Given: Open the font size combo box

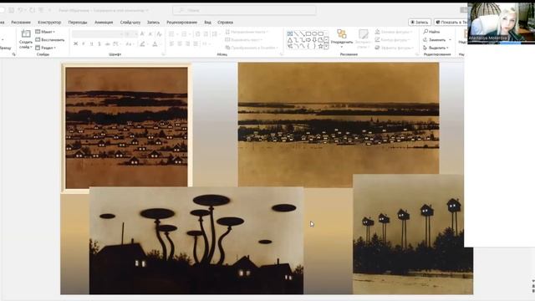Looking at the screenshot, I should tap(130, 33).
